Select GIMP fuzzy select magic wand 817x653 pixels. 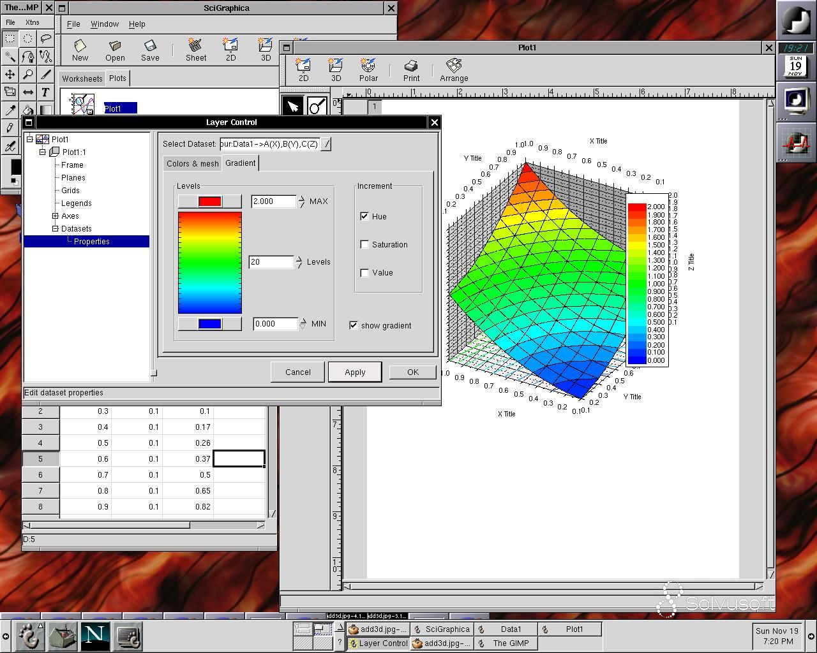pyautogui.click(x=10, y=56)
